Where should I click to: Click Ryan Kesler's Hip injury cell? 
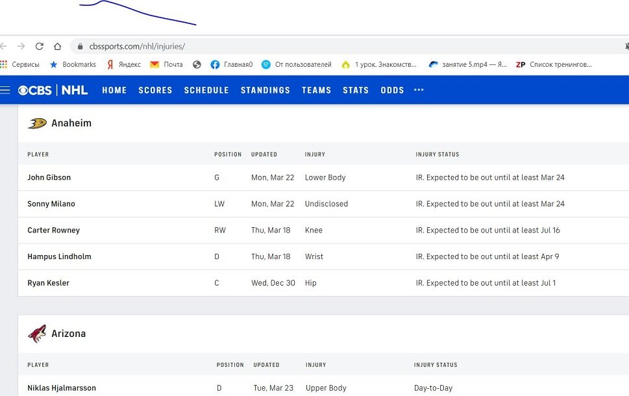click(x=310, y=283)
